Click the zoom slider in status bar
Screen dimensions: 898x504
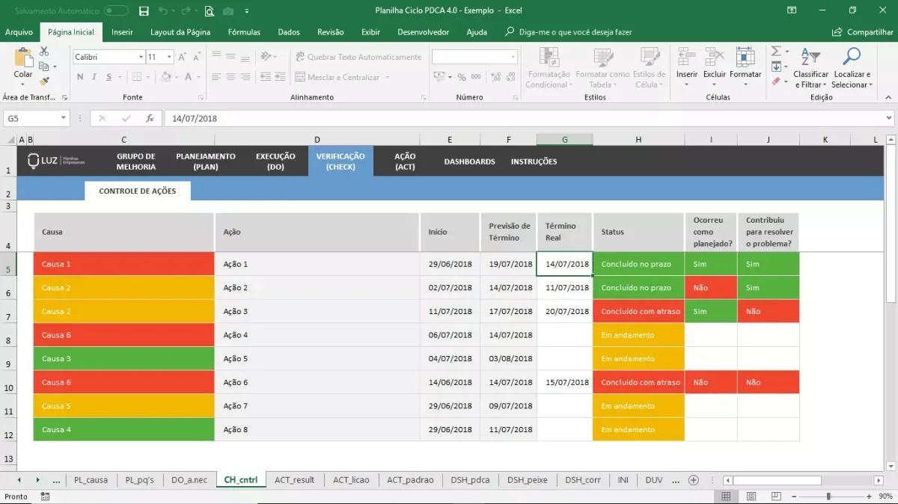click(x=828, y=497)
